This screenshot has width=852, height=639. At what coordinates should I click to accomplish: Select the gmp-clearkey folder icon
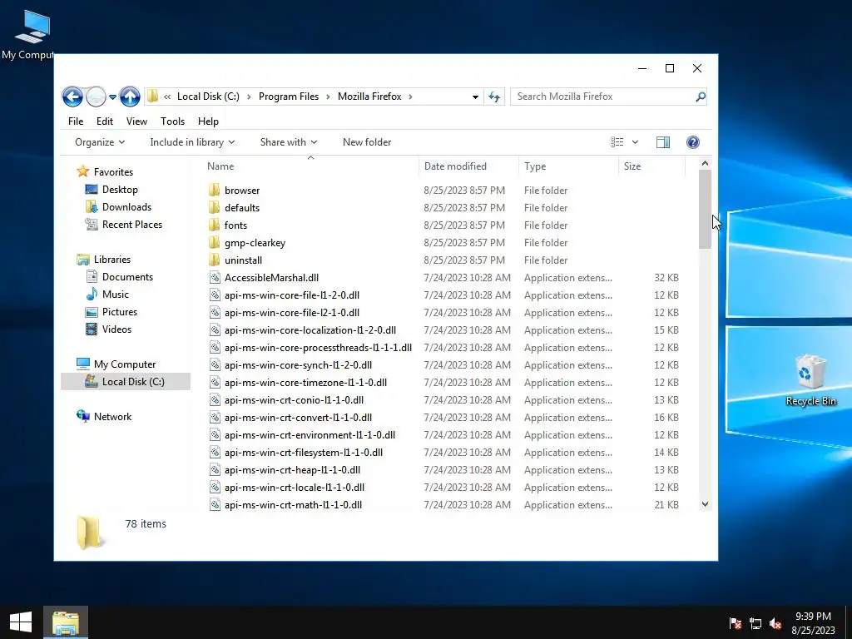click(214, 243)
